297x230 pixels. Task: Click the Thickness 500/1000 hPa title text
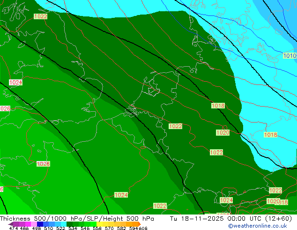coord(41,219)
